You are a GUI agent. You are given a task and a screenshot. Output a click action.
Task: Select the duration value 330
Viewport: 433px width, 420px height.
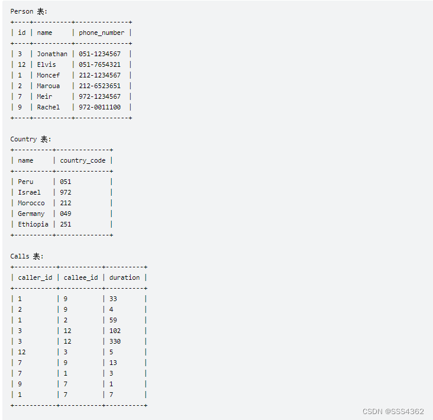(x=115, y=341)
